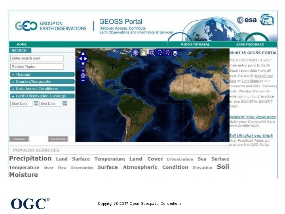Open the Start Date calendar picker
Viewport: 285px width, 214px height.
36,103
